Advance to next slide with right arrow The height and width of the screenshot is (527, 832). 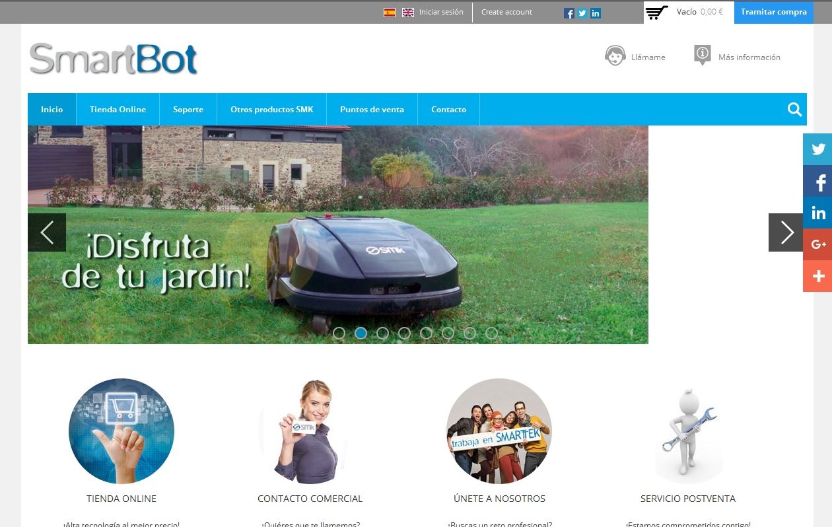coord(786,232)
